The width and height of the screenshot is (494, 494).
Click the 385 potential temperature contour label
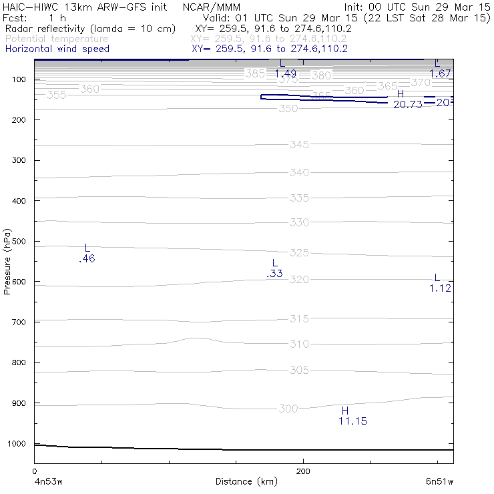click(x=256, y=73)
